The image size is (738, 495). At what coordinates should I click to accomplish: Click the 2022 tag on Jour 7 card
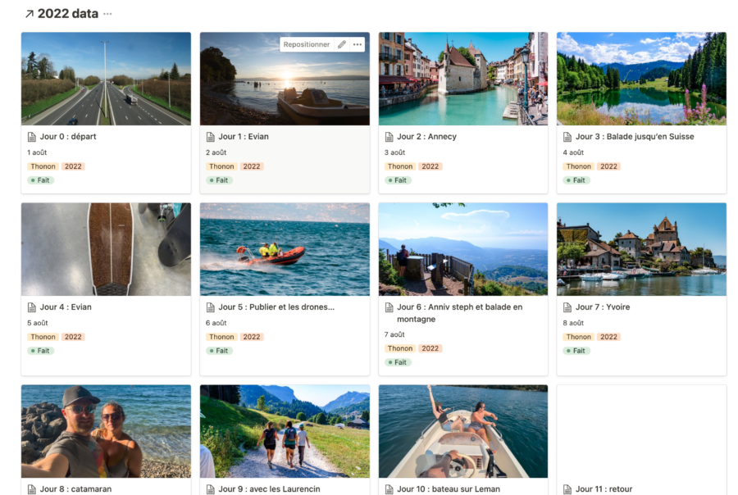pyautogui.click(x=608, y=337)
